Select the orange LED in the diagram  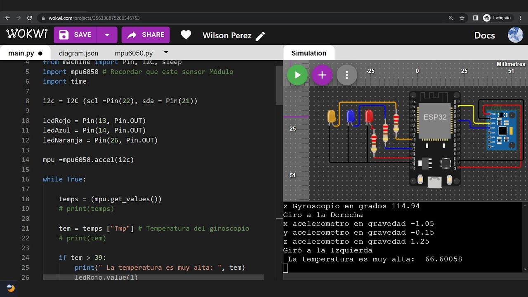click(x=331, y=117)
